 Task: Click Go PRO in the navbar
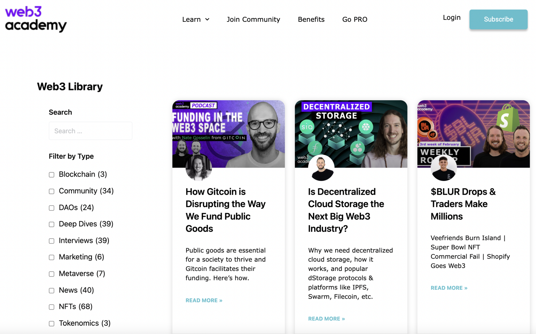(355, 19)
